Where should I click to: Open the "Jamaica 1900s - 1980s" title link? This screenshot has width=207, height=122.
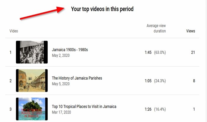(70, 50)
